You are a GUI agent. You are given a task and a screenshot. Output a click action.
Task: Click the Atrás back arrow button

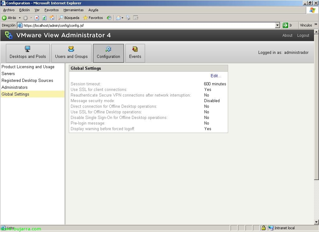tap(9, 18)
